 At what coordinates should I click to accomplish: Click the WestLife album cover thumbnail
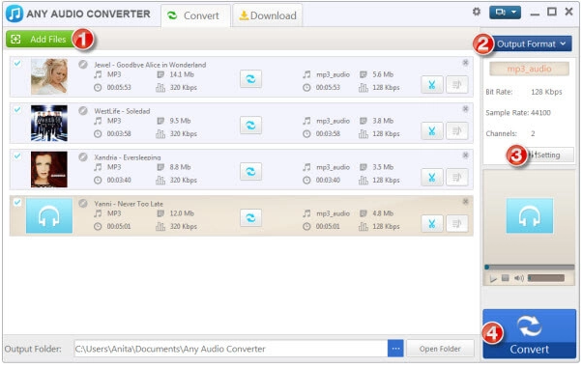tap(49, 124)
